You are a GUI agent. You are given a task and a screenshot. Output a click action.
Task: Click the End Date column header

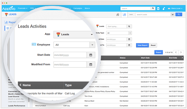tap(173, 58)
